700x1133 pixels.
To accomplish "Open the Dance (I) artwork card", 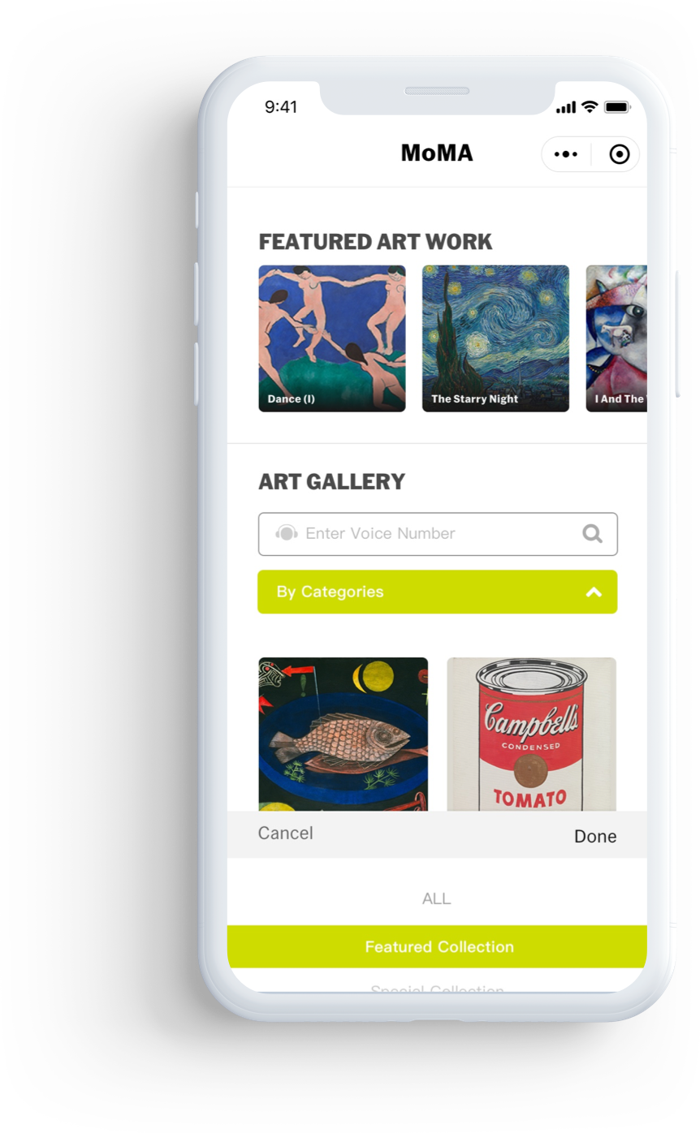I will tap(332, 338).
